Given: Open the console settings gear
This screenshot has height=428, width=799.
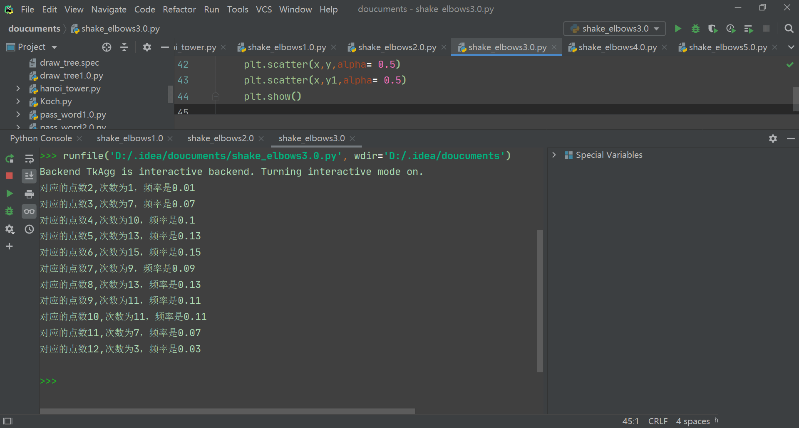Looking at the screenshot, I should click(10, 229).
